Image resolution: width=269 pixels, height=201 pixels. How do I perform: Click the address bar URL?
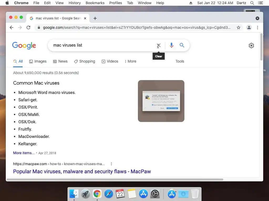[137, 27]
